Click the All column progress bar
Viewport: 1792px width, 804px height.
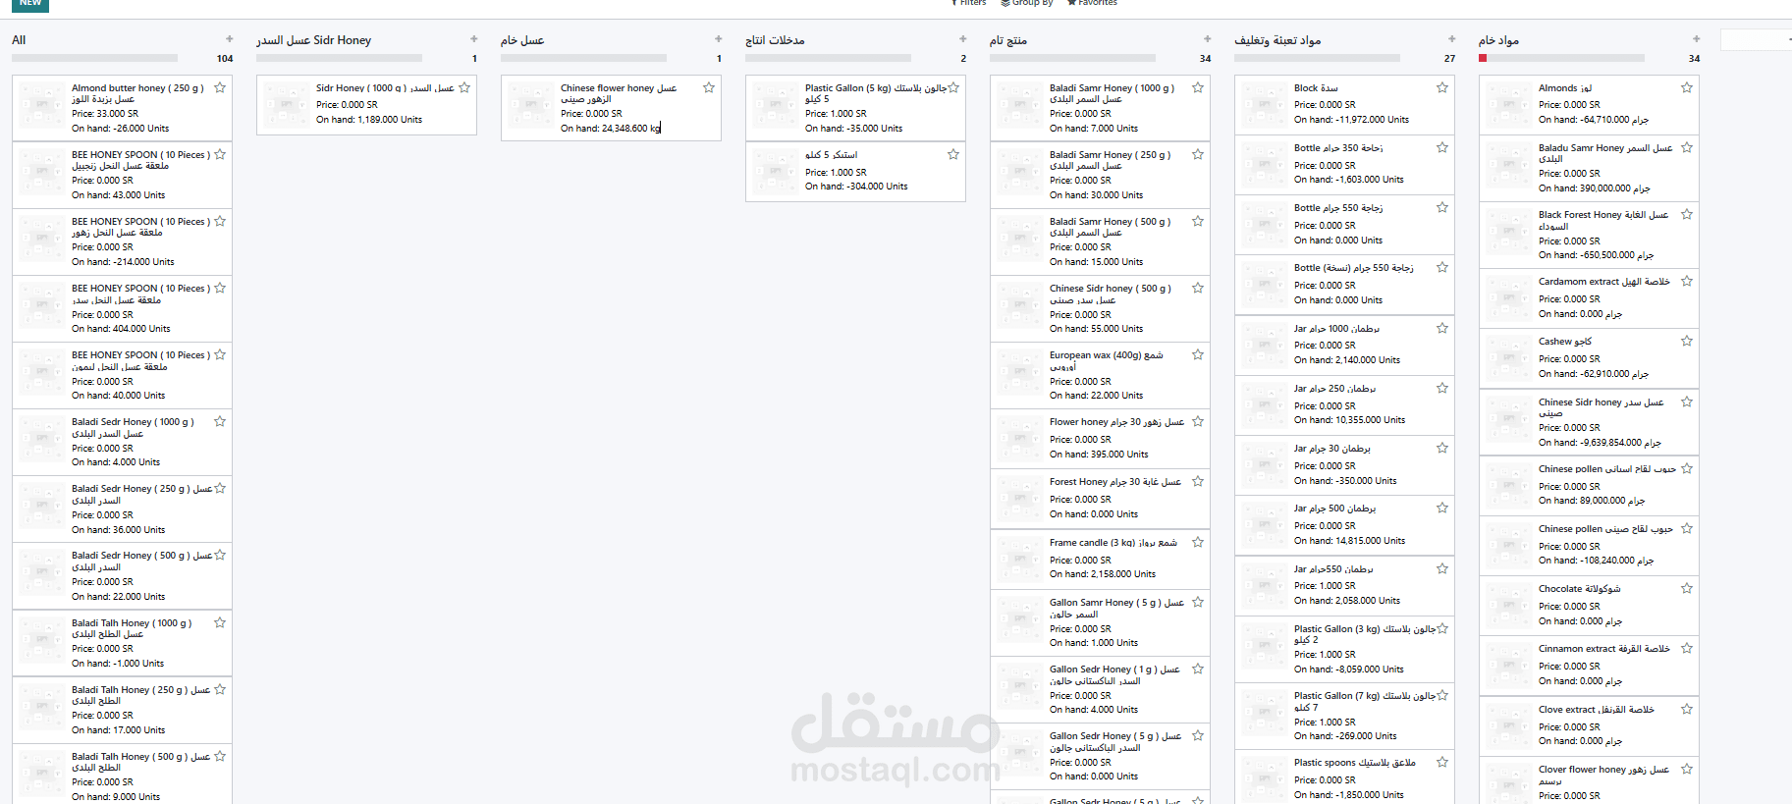point(95,58)
